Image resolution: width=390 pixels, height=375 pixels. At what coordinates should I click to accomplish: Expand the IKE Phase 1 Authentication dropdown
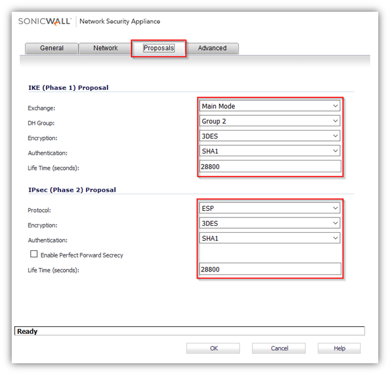270,151
